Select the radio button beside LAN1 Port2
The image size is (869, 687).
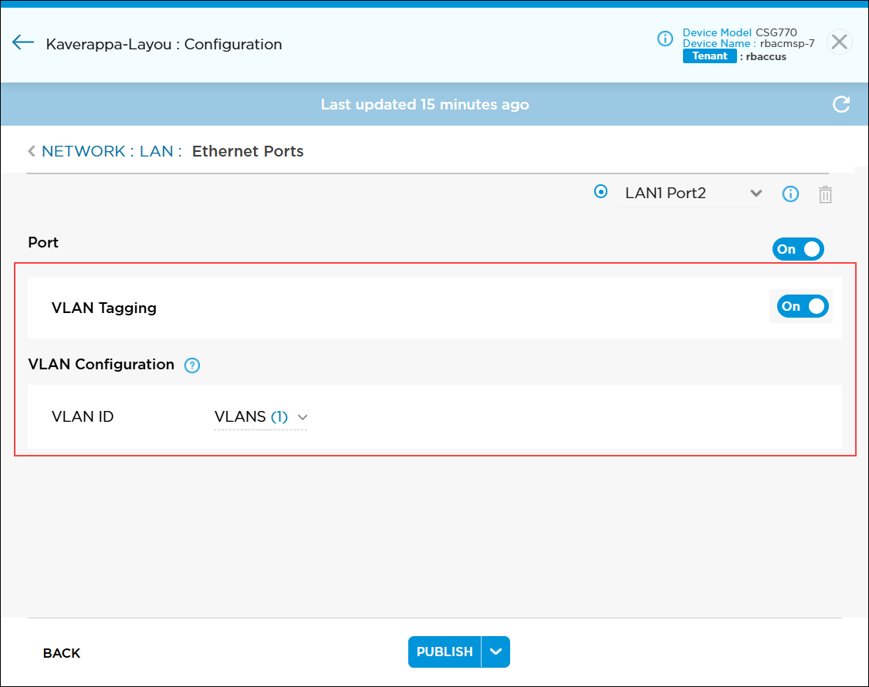click(601, 192)
